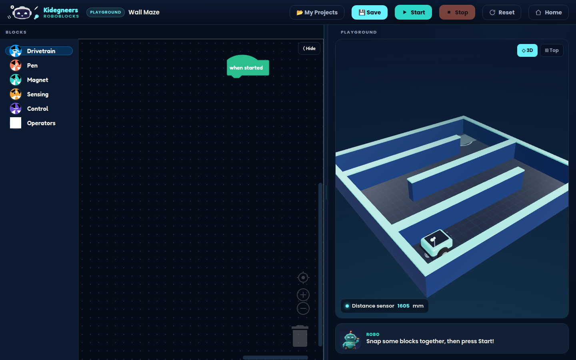
Task: Reset the playground simulation
Action: [502, 12]
